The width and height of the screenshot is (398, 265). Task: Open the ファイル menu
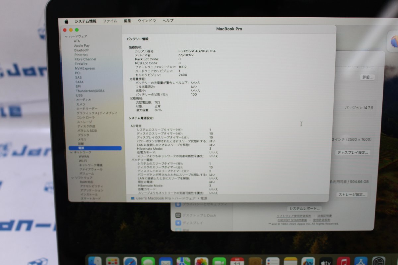110,21
